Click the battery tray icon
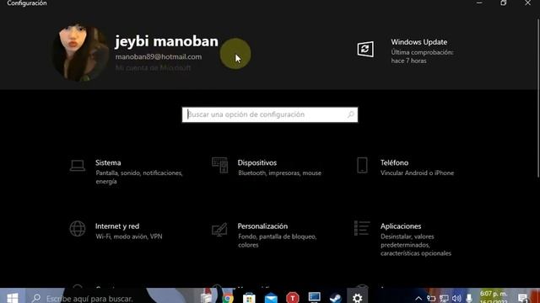Image resolution: width=540 pixels, height=303 pixels. point(431,299)
